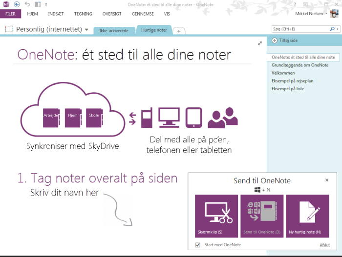Click the user profile picture
The width and height of the screenshot is (342, 257).
coord(334,14)
